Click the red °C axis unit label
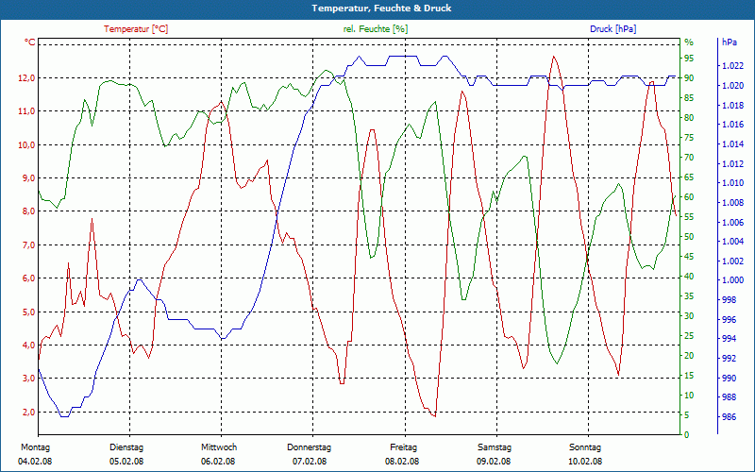The image size is (755, 472). click(30, 42)
